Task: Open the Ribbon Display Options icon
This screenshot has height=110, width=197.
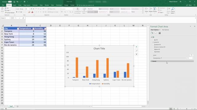Action: click(x=181, y=2)
